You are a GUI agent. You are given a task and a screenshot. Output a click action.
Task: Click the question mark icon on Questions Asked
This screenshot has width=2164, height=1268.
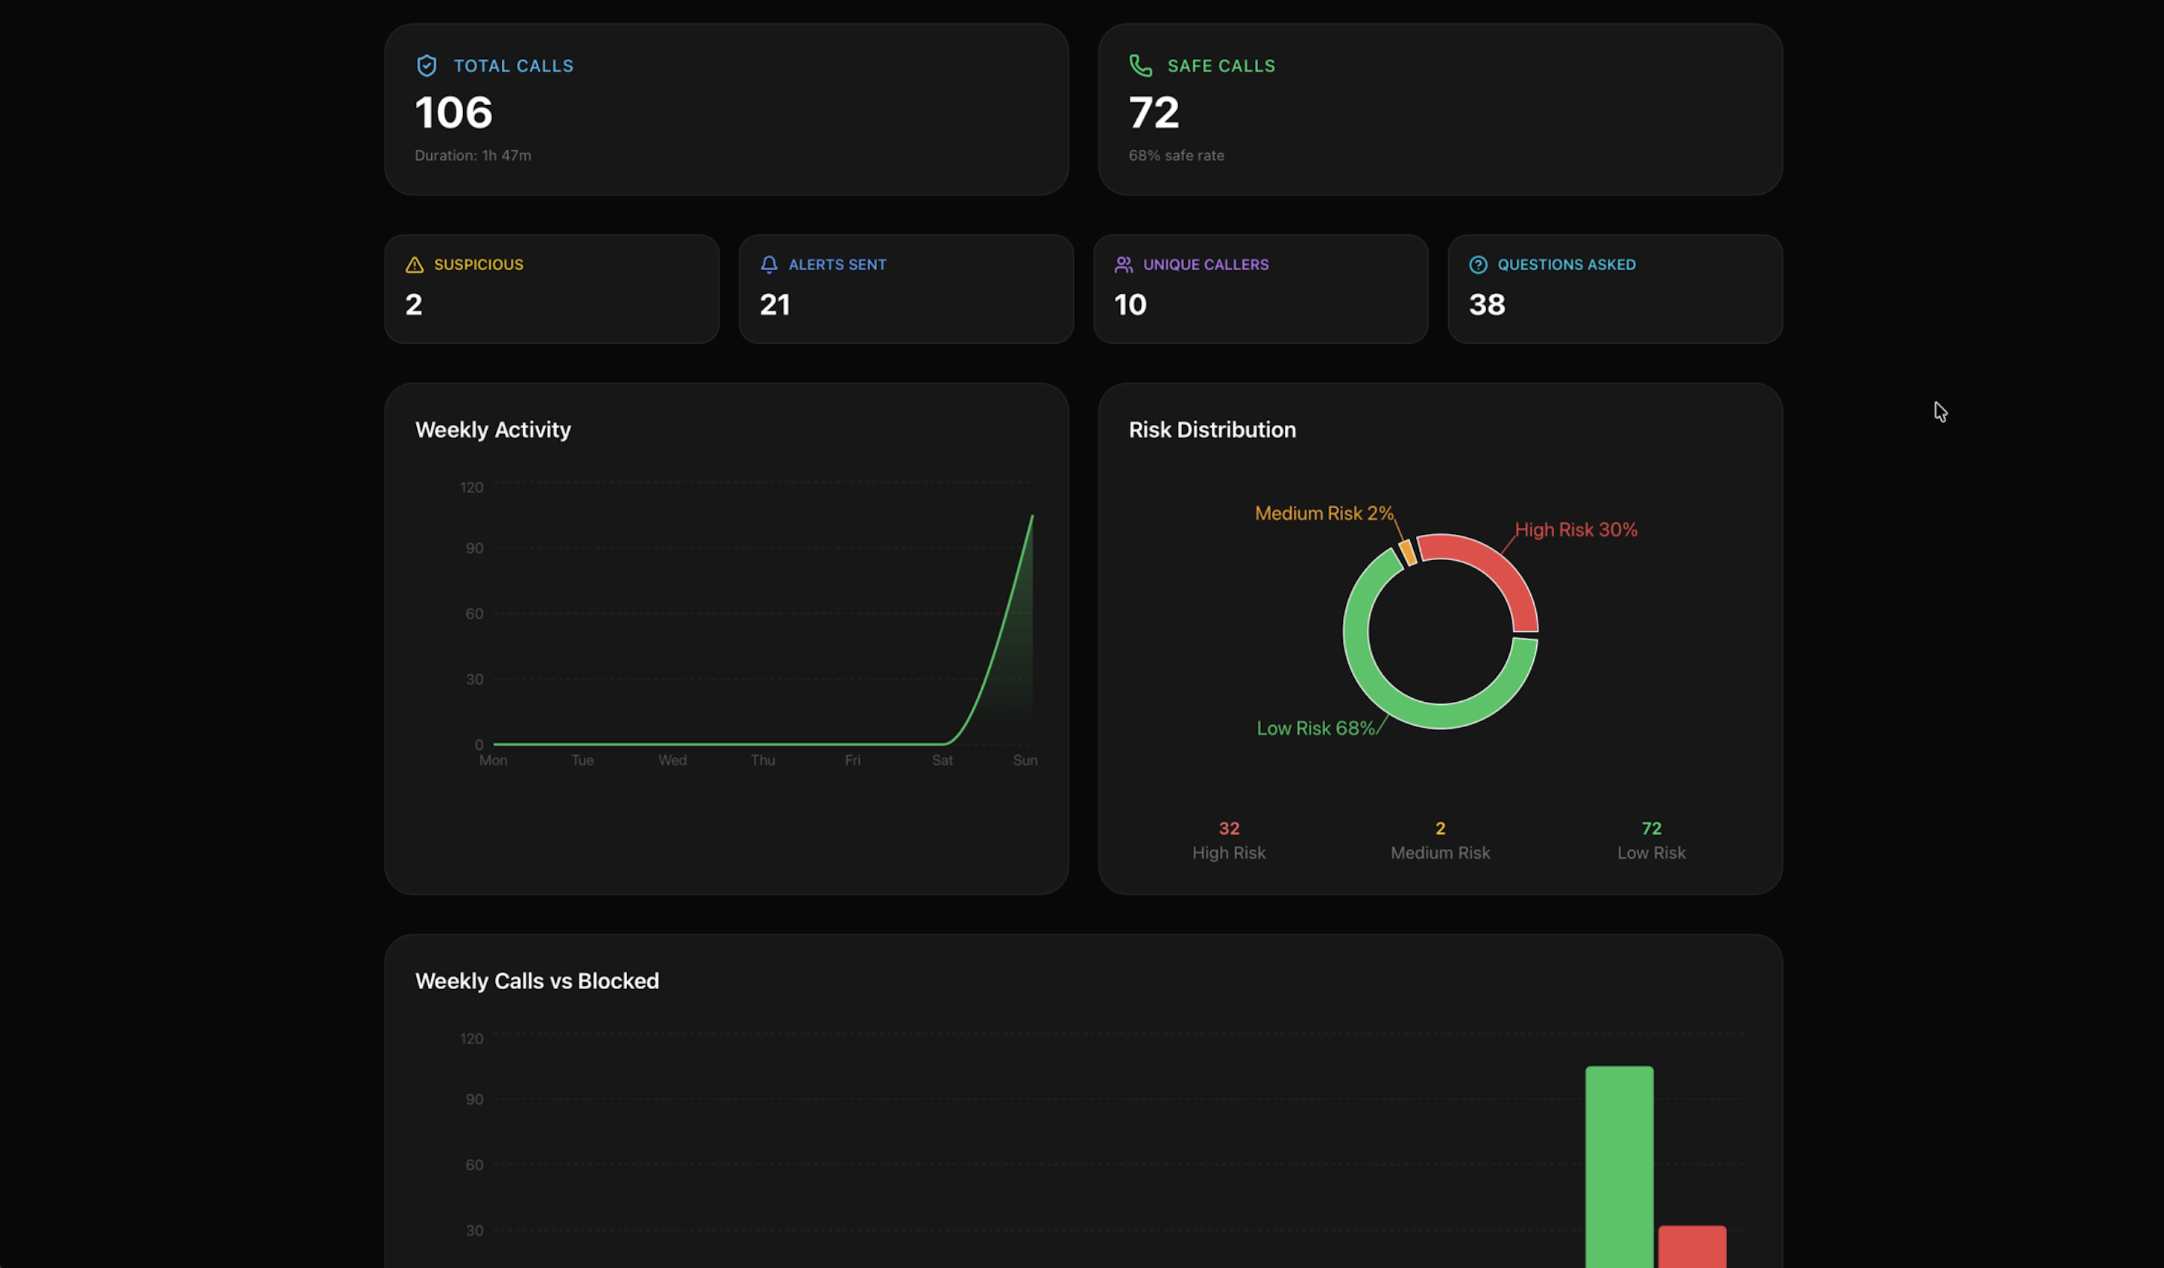click(x=1477, y=265)
